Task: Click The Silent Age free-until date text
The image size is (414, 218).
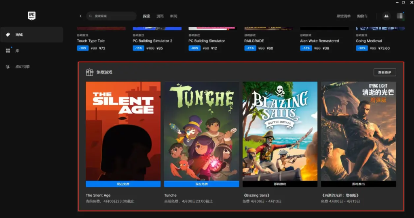Action: tap(110, 201)
